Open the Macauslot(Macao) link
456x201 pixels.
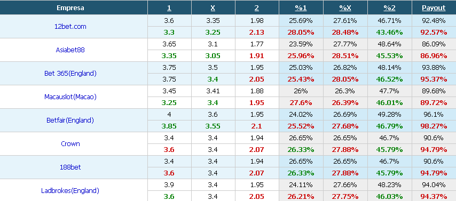pos(70,97)
